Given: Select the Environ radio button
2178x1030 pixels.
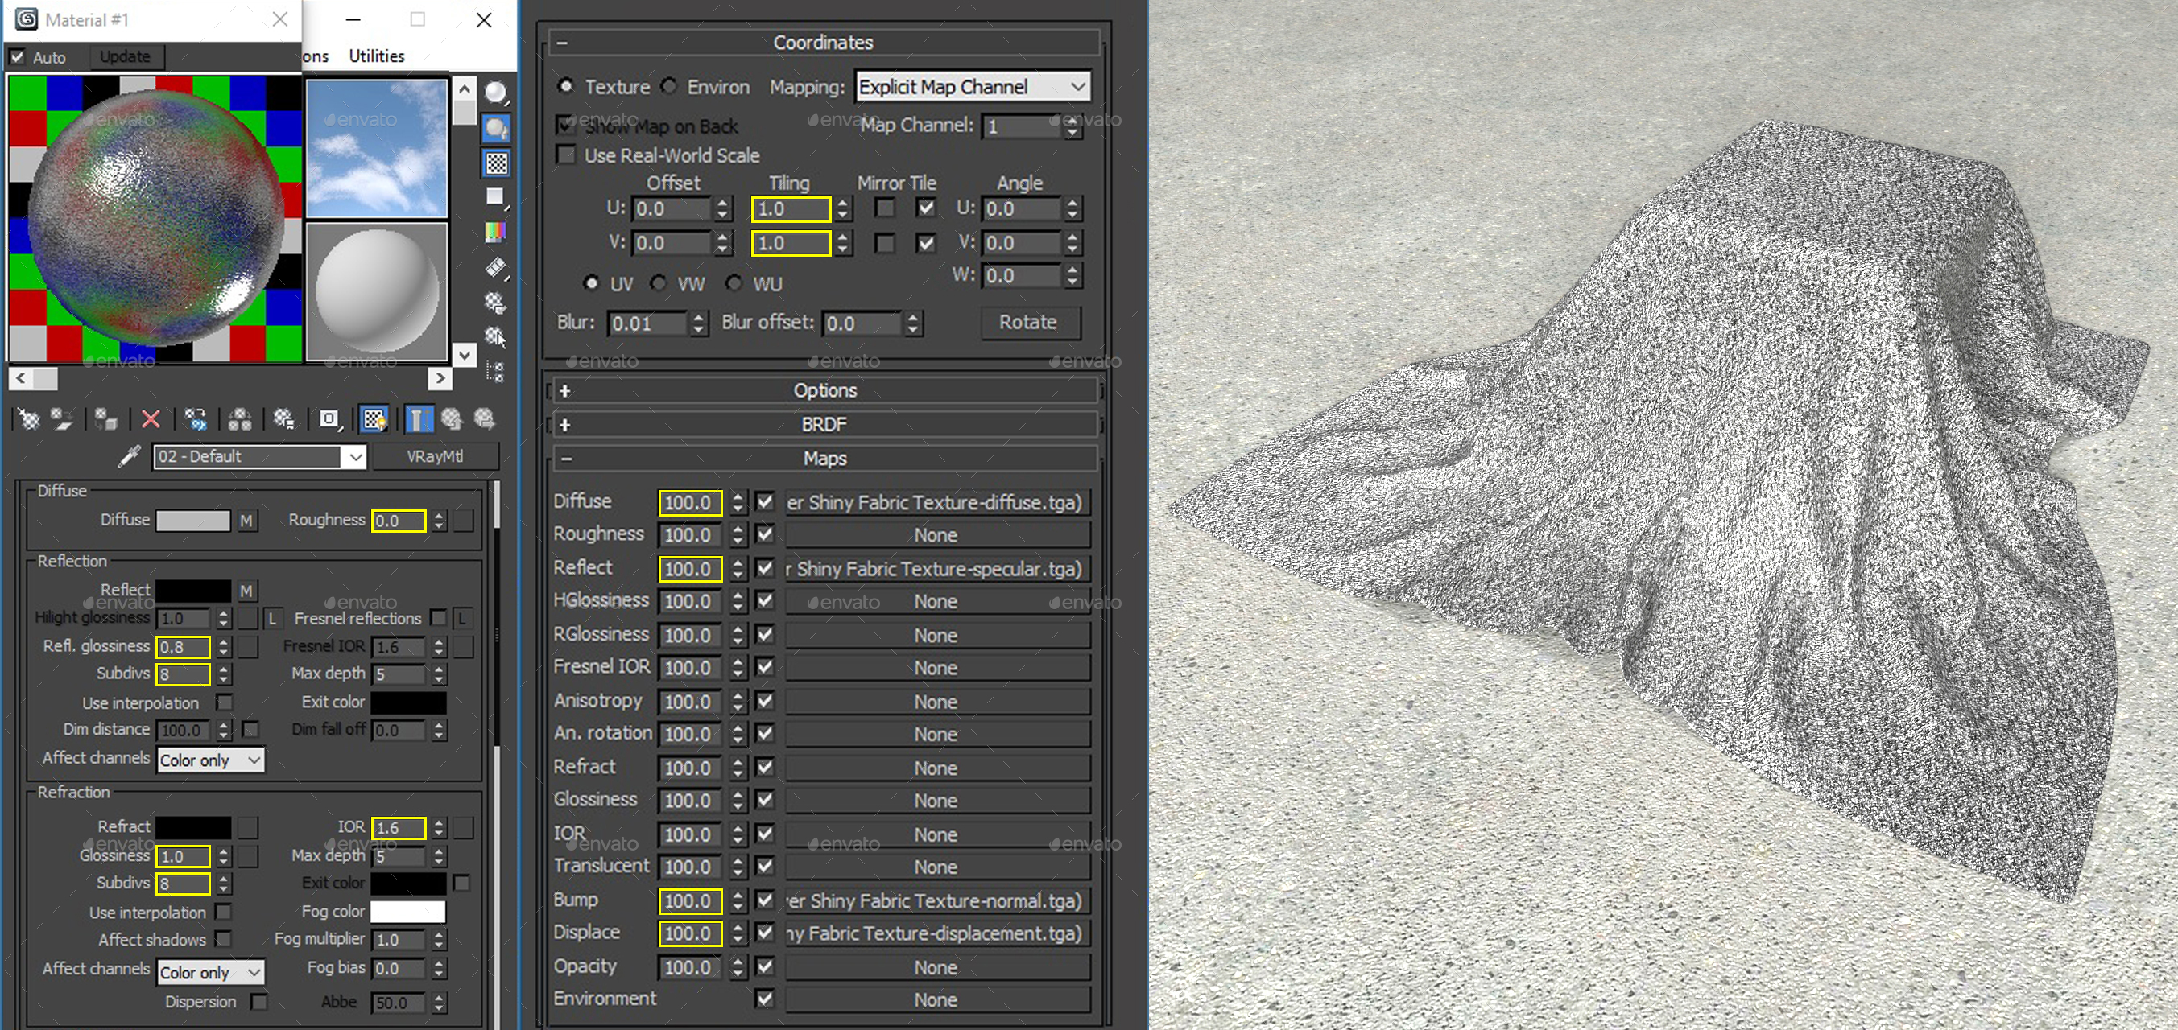Looking at the screenshot, I should [670, 87].
